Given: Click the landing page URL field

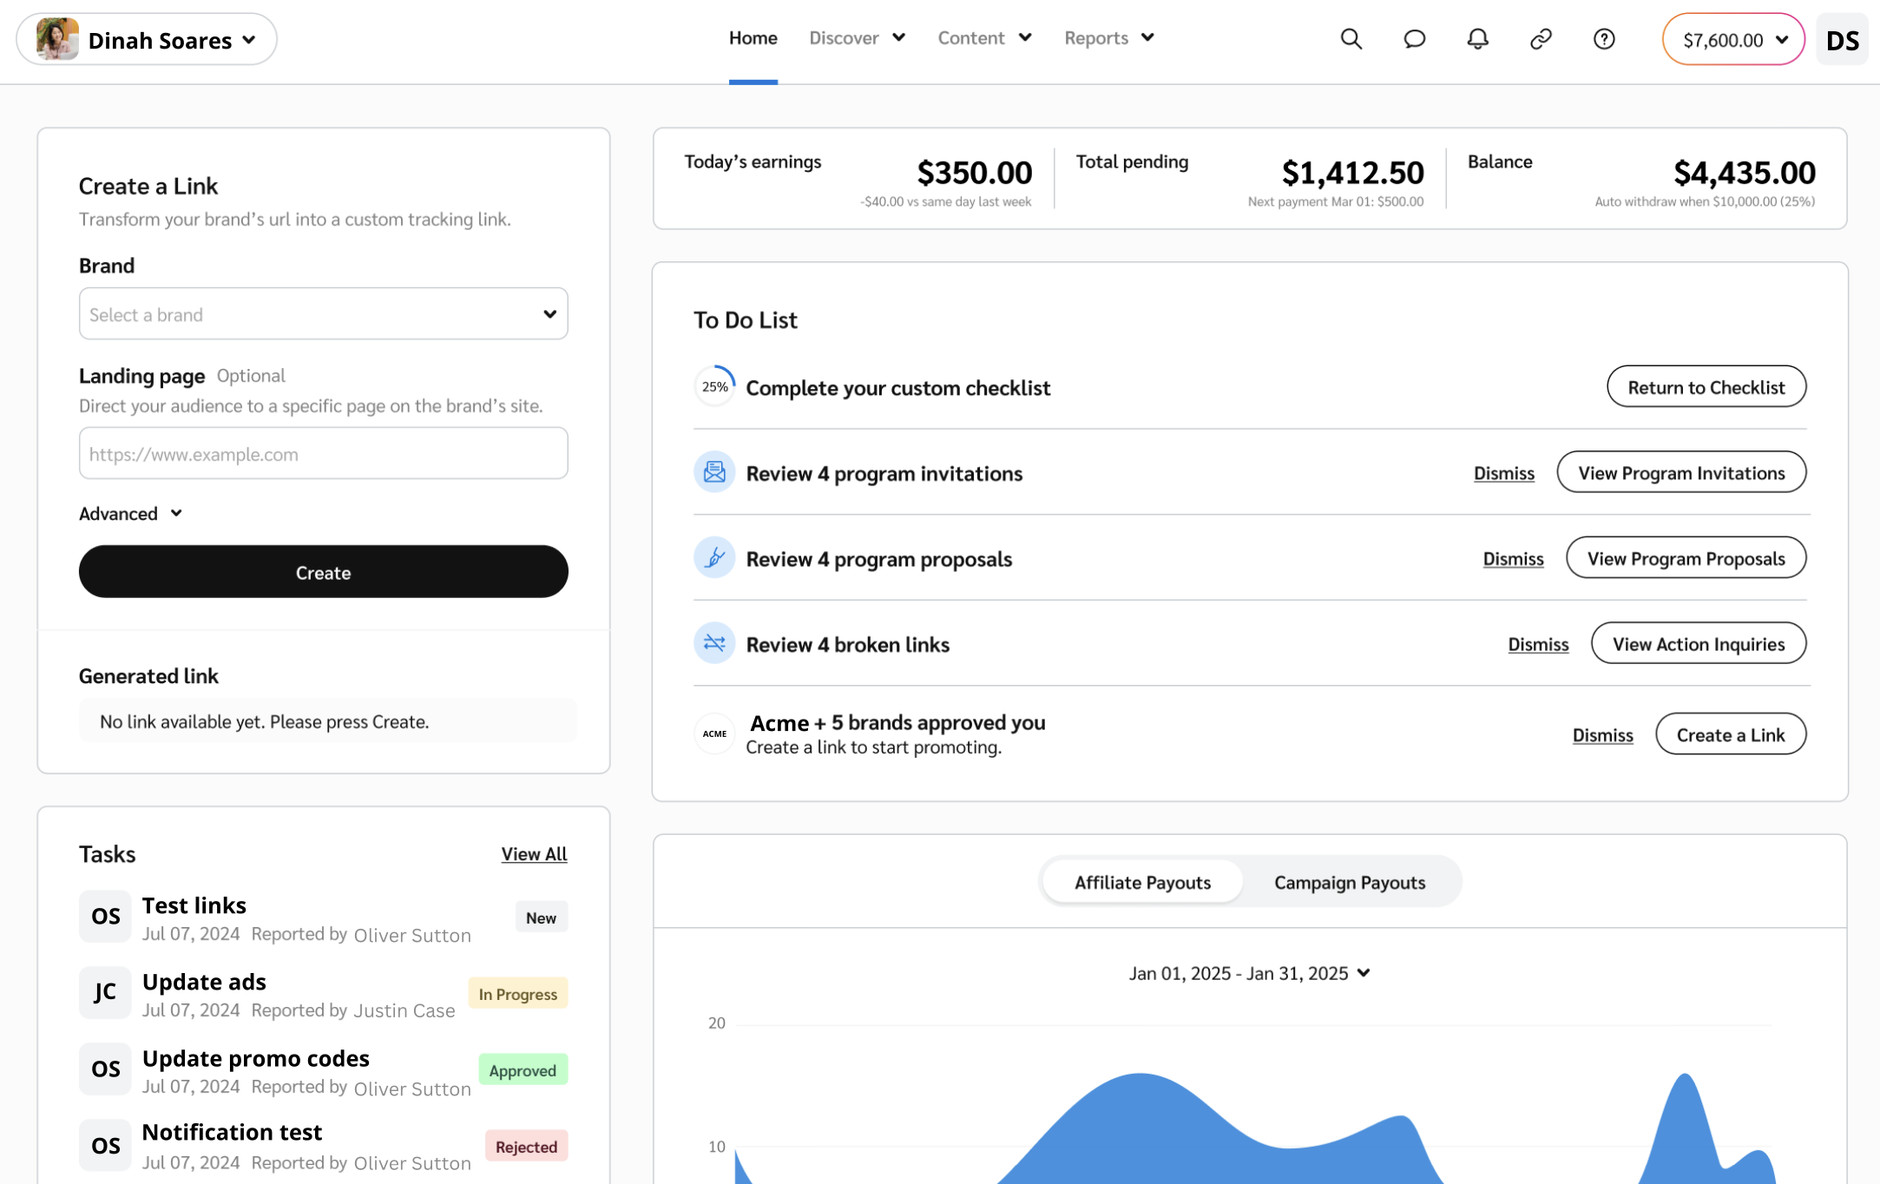Looking at the screenshot, I should 323,454.
